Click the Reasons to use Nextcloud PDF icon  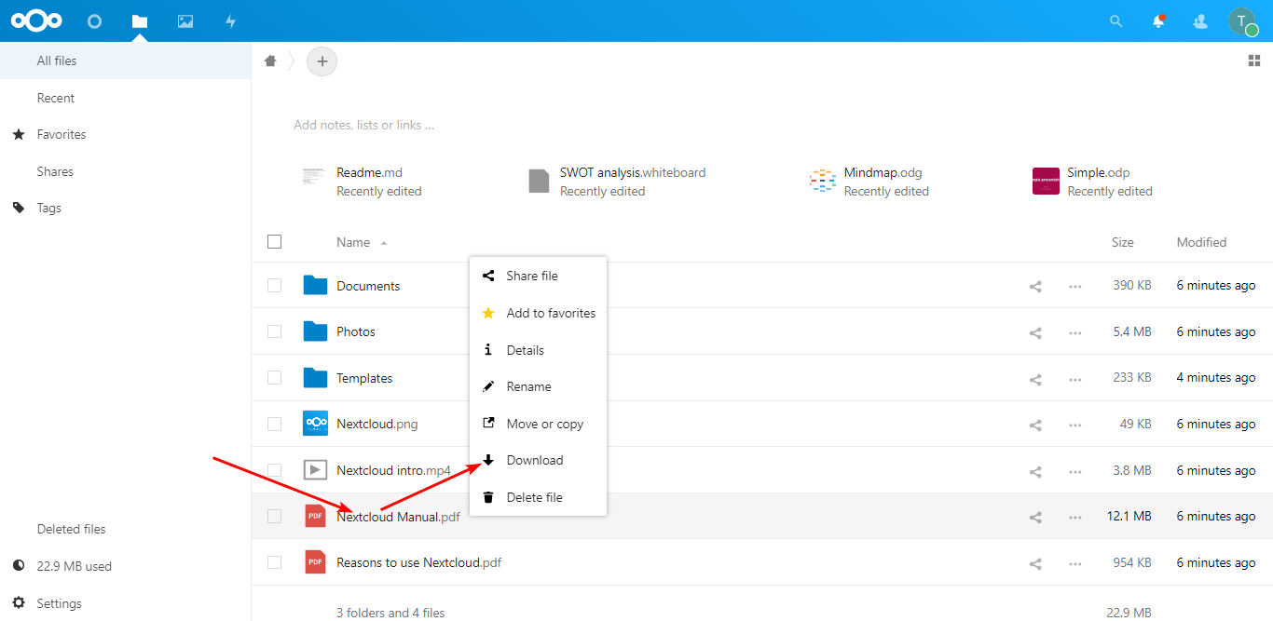coord(316,562)
